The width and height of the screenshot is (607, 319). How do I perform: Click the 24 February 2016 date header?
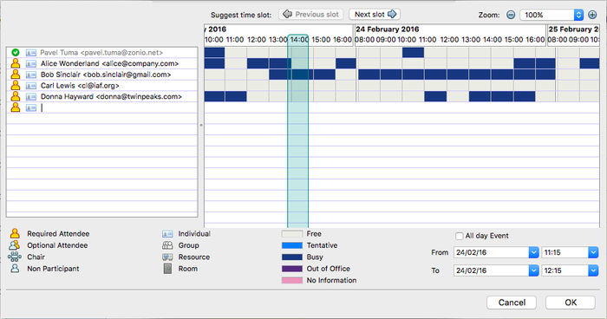click(x=387, y=29)
